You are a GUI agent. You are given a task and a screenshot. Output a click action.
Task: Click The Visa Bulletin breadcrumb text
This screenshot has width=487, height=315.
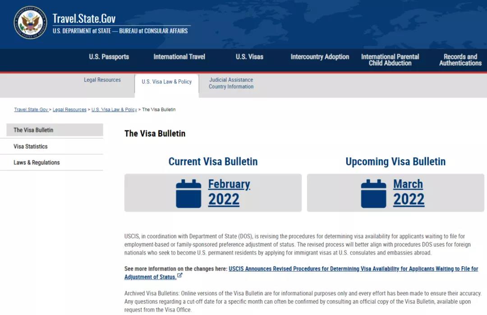159,110
